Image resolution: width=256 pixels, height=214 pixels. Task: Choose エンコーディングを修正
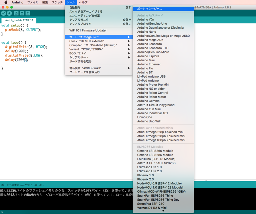point(98,16)
